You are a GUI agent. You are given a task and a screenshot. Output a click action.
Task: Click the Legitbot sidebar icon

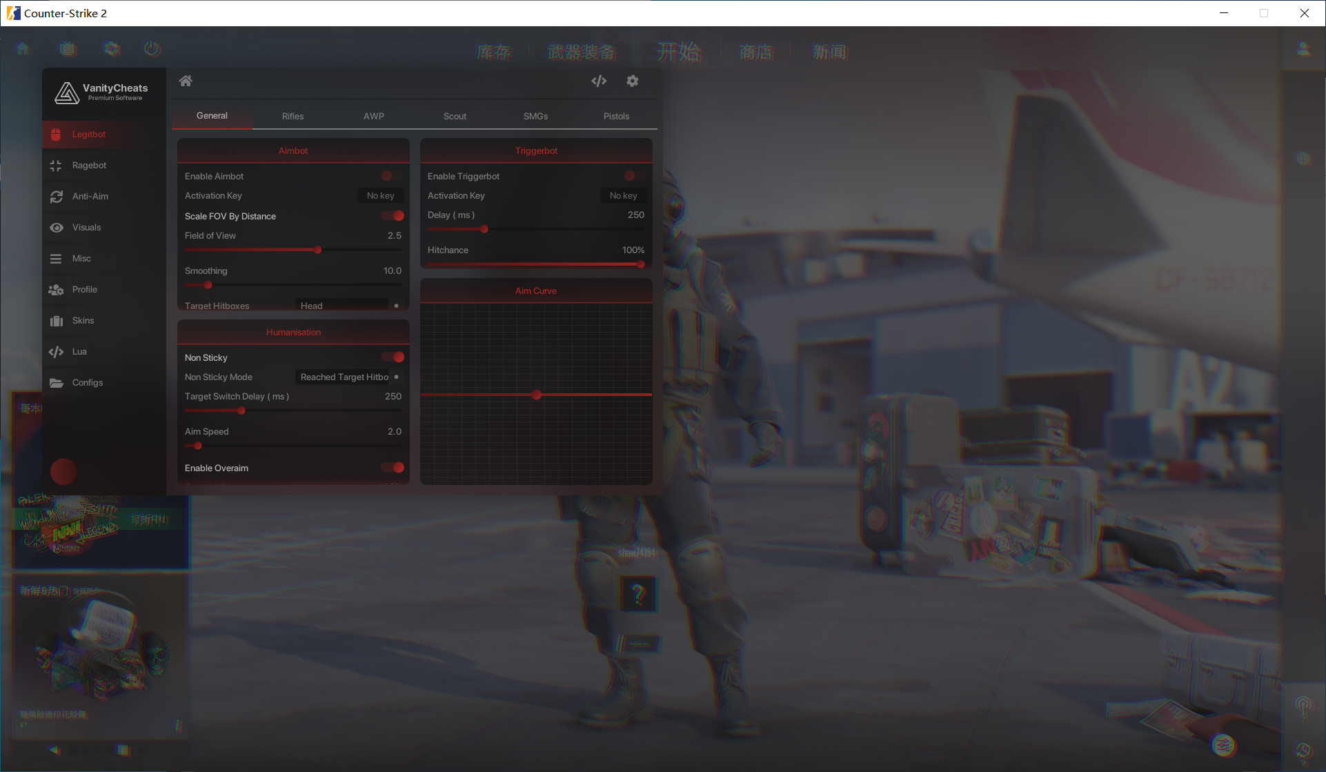57,134
